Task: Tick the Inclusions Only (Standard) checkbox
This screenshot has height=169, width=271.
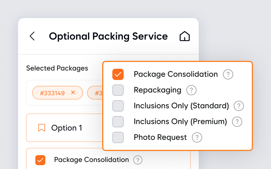Action: [x=118, y=106]
